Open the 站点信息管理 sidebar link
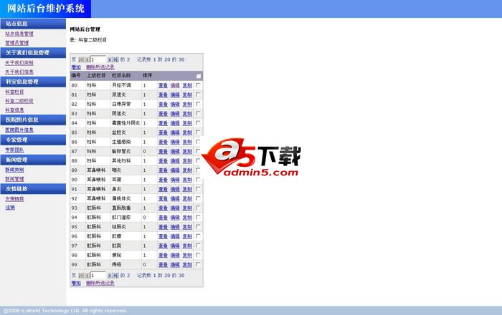 pos(19,34)
